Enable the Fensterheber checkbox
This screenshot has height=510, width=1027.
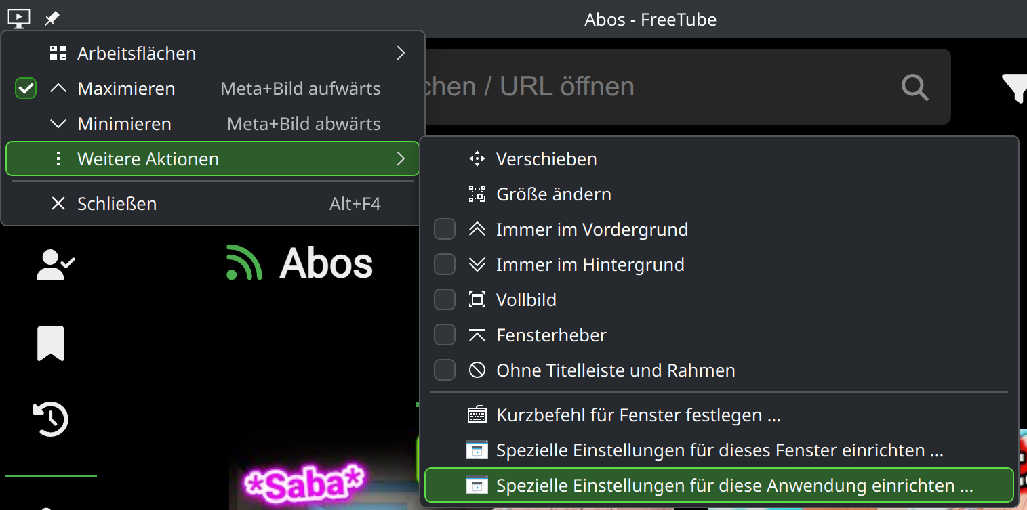coord(445,335)
